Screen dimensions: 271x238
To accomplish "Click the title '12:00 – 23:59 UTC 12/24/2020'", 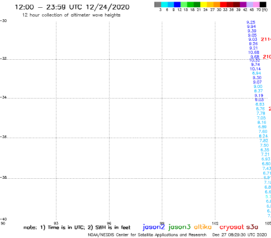I will click(72, 7).
